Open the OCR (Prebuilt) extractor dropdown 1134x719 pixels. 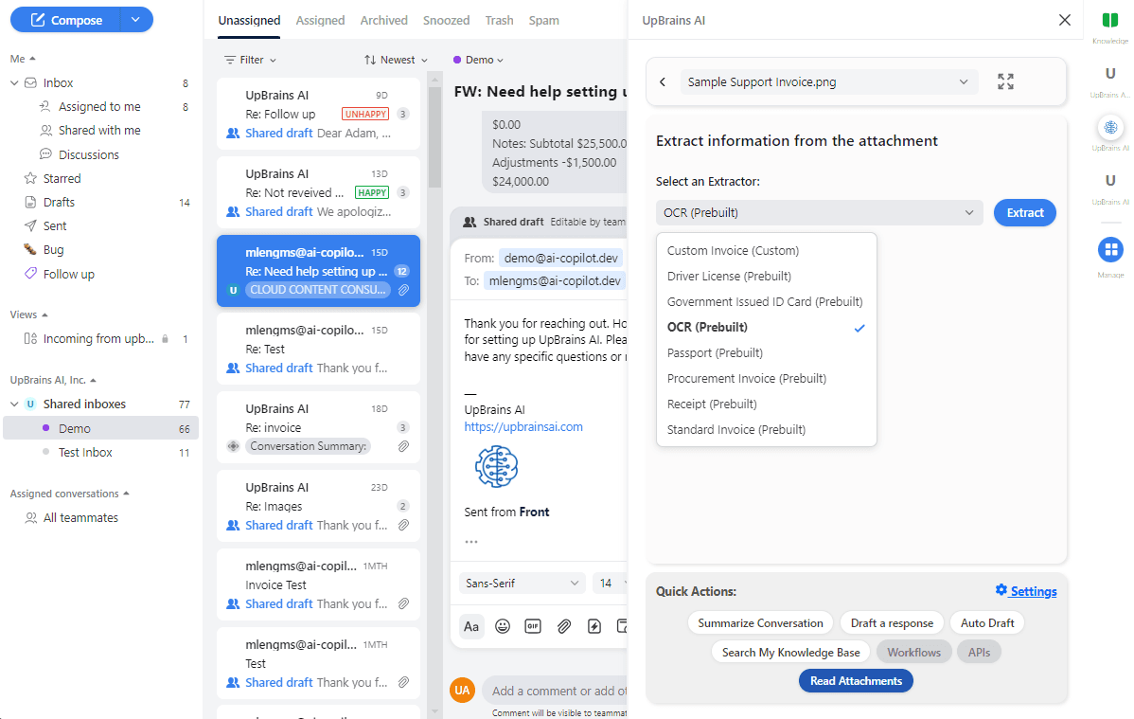[x=820, y=213]
